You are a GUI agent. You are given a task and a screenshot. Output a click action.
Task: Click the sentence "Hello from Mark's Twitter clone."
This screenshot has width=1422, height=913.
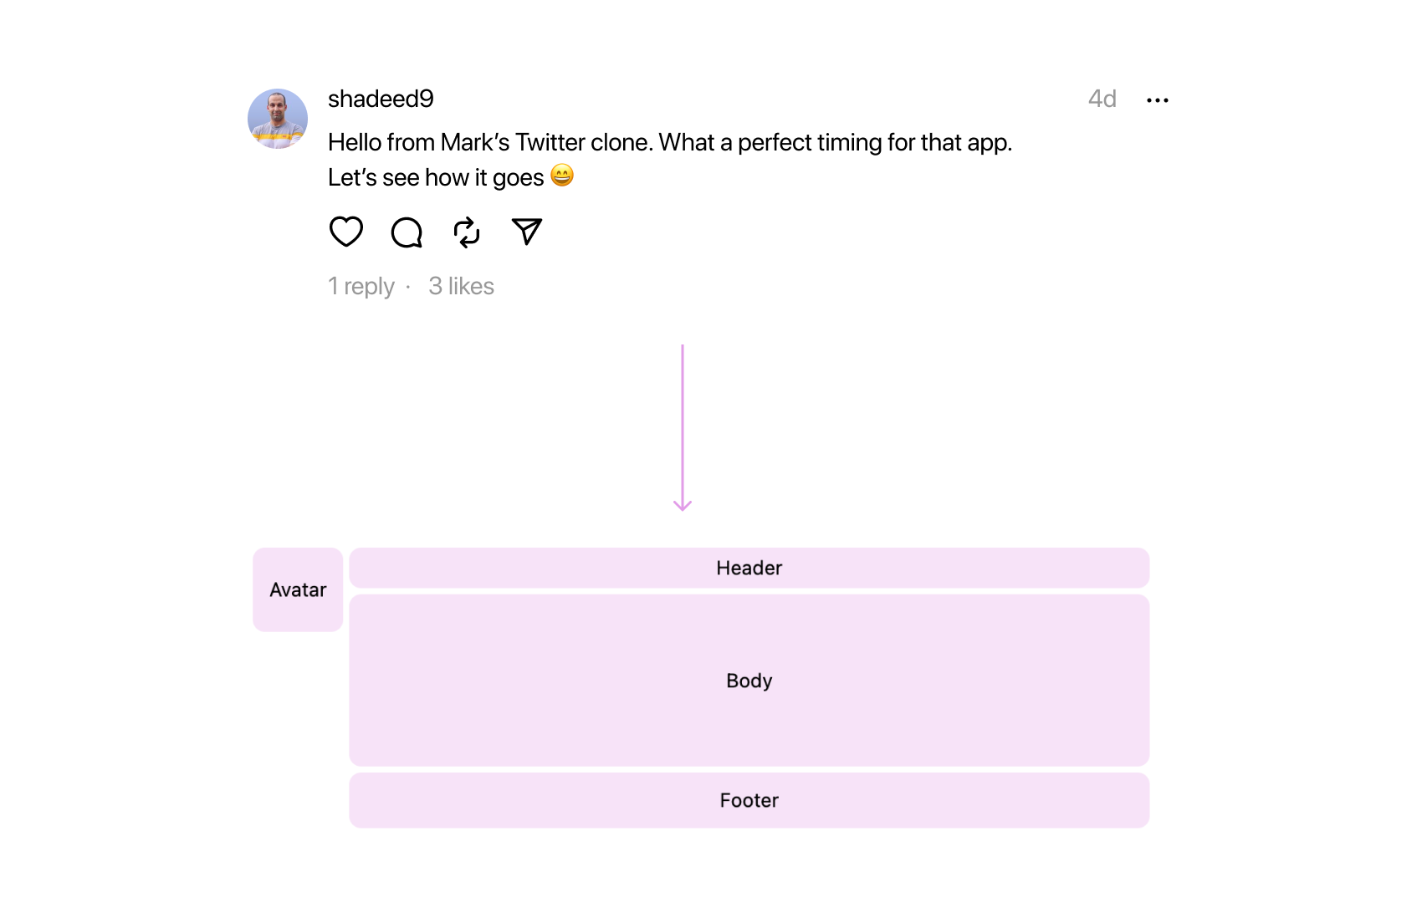(x=490, y=142)
